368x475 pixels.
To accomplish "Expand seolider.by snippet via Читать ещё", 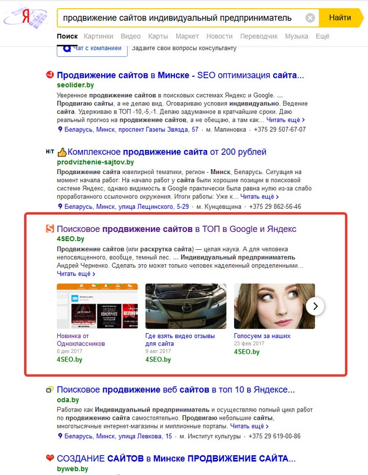I will coord(285,120).
